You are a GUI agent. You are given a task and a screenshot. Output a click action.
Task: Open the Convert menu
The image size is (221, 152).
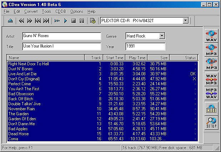31,11
